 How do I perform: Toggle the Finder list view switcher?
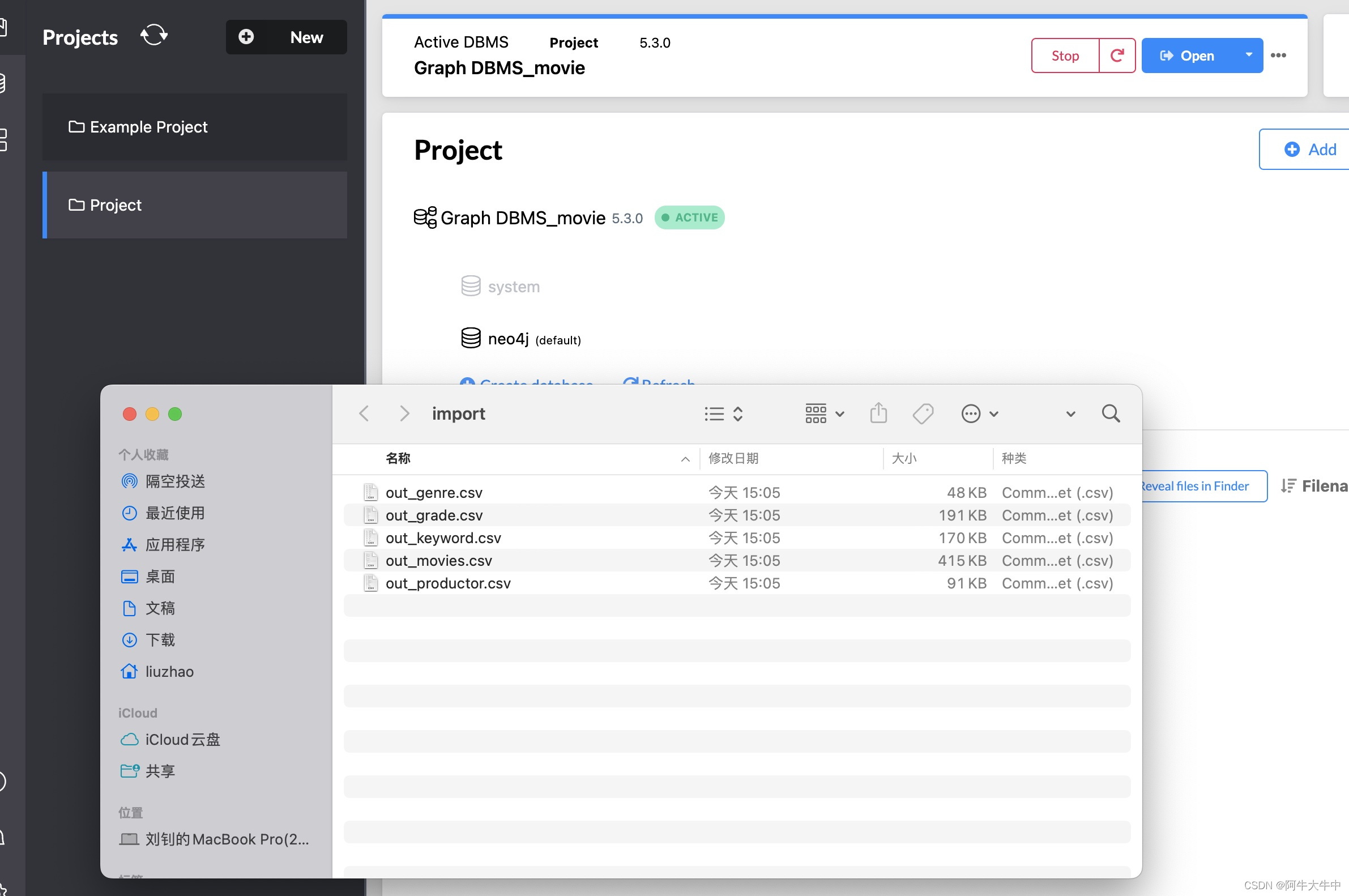pos(723,413)
